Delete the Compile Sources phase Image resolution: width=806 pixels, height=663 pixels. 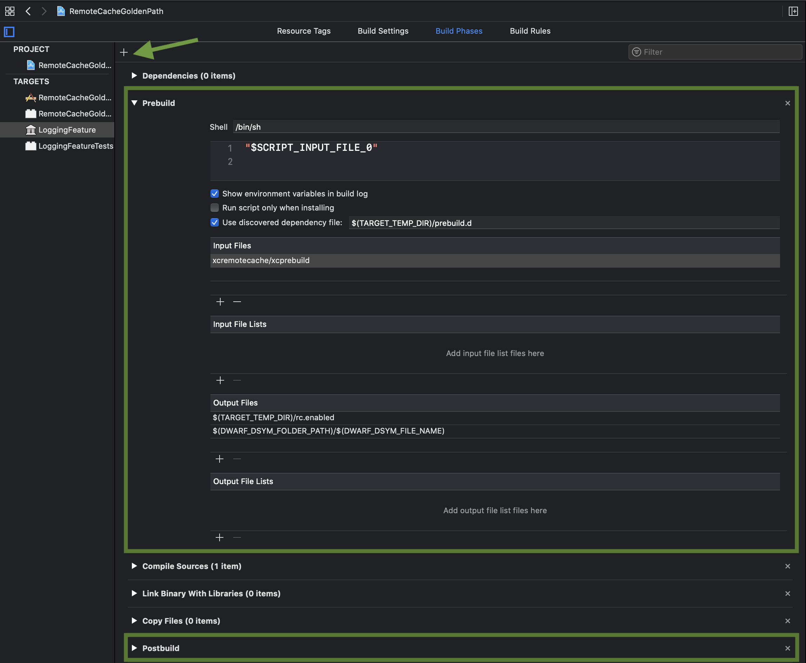coord(787,566)
